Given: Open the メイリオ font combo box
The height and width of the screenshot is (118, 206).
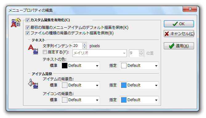Looking at the screenshot, I should pos(99,53).
